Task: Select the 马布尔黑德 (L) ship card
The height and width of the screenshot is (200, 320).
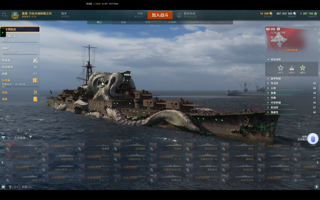Action: [x=58, y=167]
